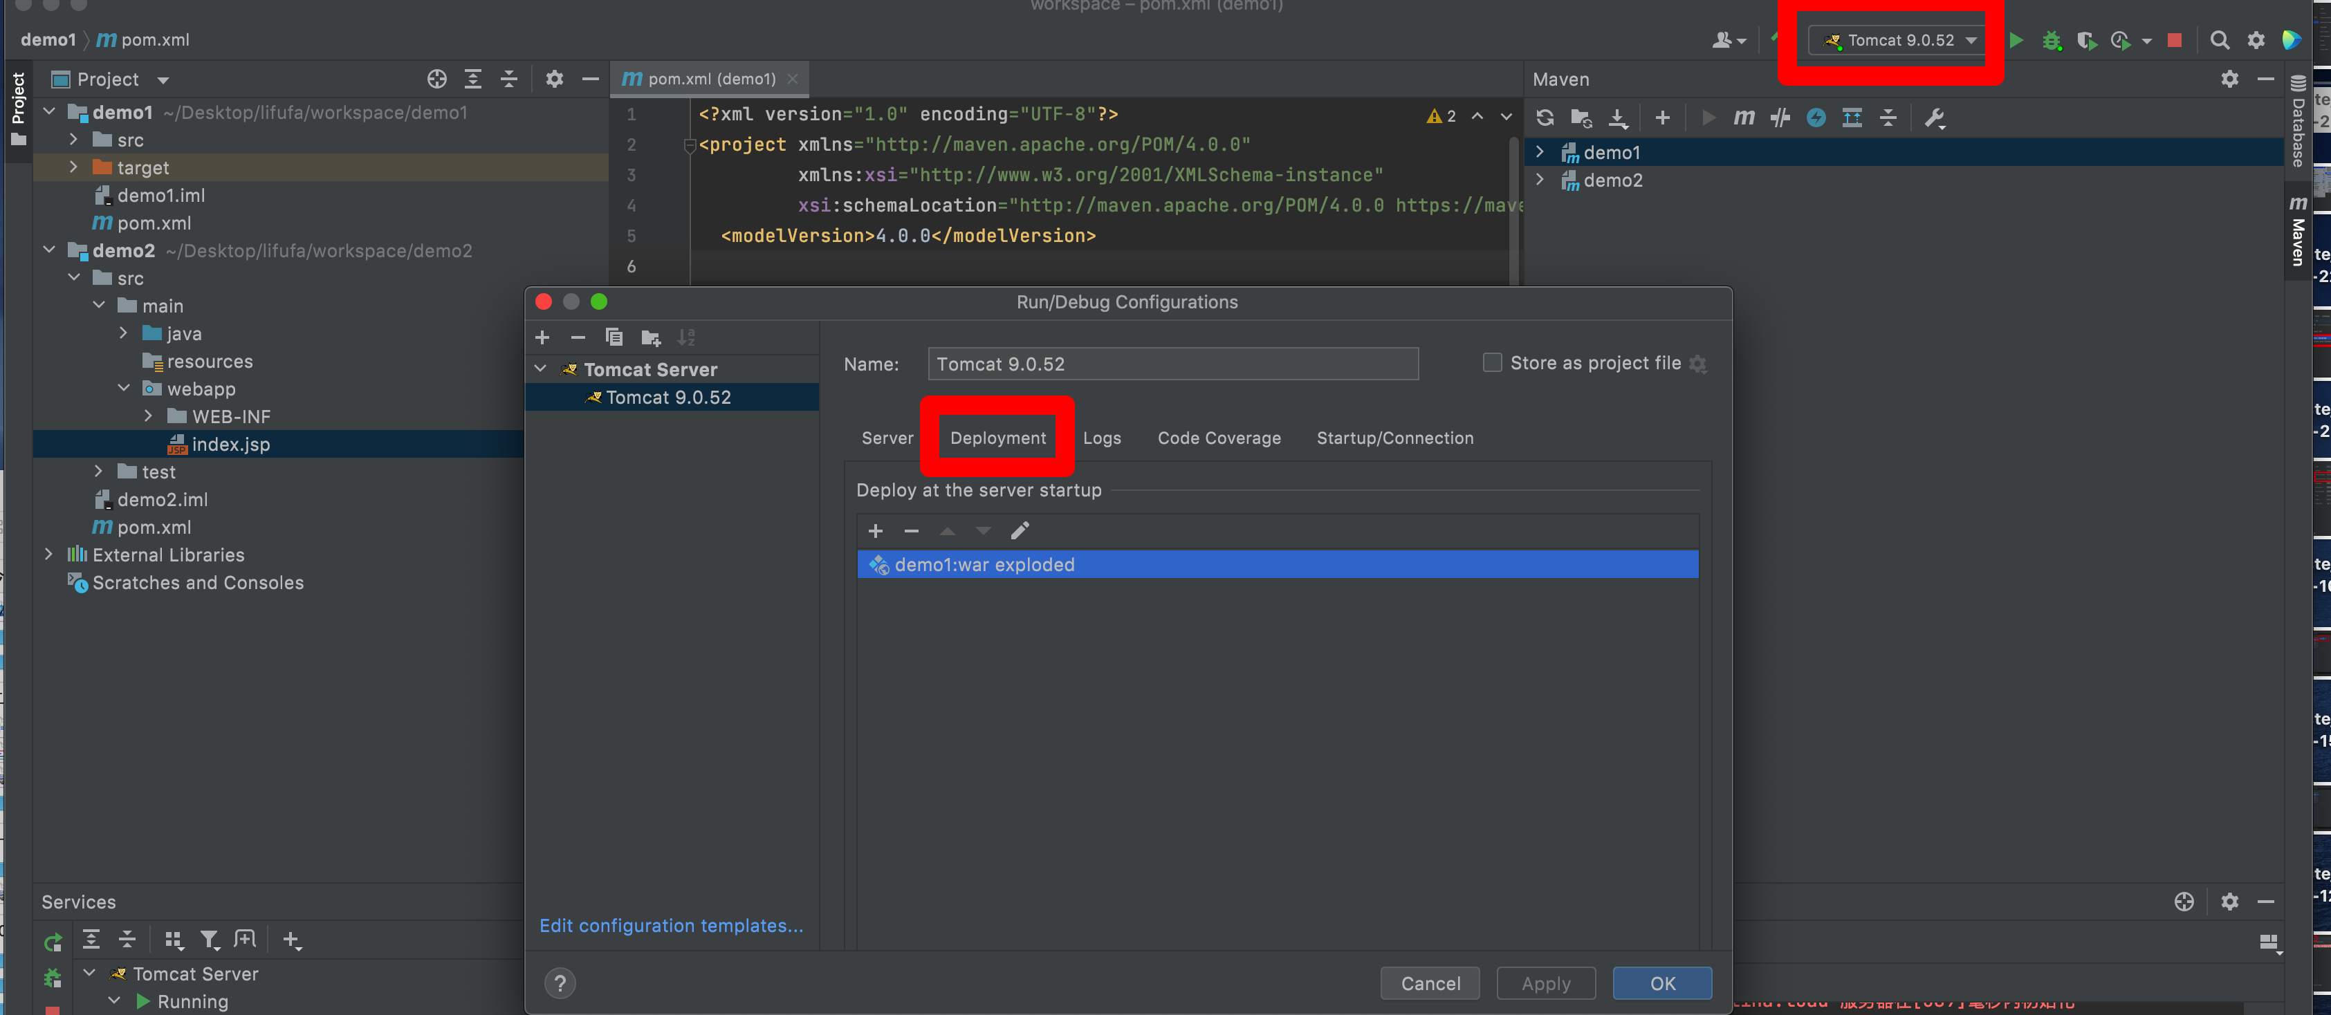Expand the WEB-INF folder
Screen dimensions: 2331x1015
149,416
